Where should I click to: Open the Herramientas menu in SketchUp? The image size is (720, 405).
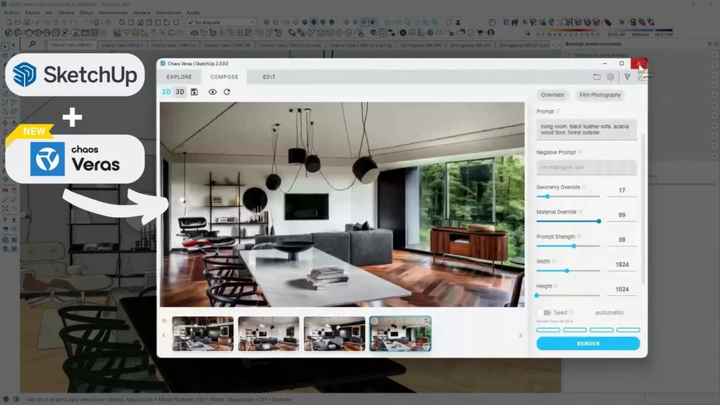tap(113, 13)
